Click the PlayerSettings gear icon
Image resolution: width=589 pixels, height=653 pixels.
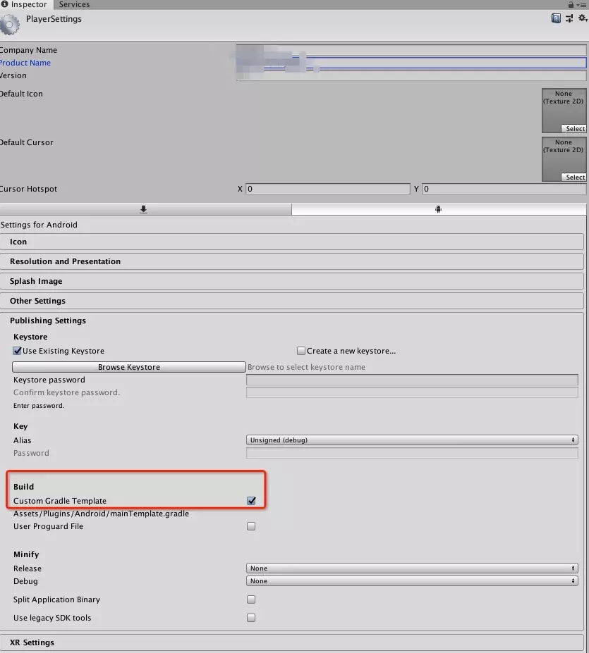(10, 25)
